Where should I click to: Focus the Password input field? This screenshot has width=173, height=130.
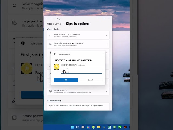pos(82,72)
